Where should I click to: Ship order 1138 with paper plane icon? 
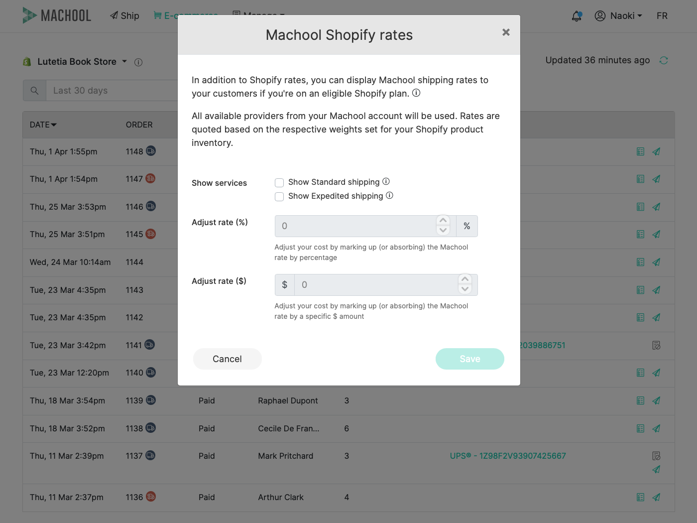point(657,428)
